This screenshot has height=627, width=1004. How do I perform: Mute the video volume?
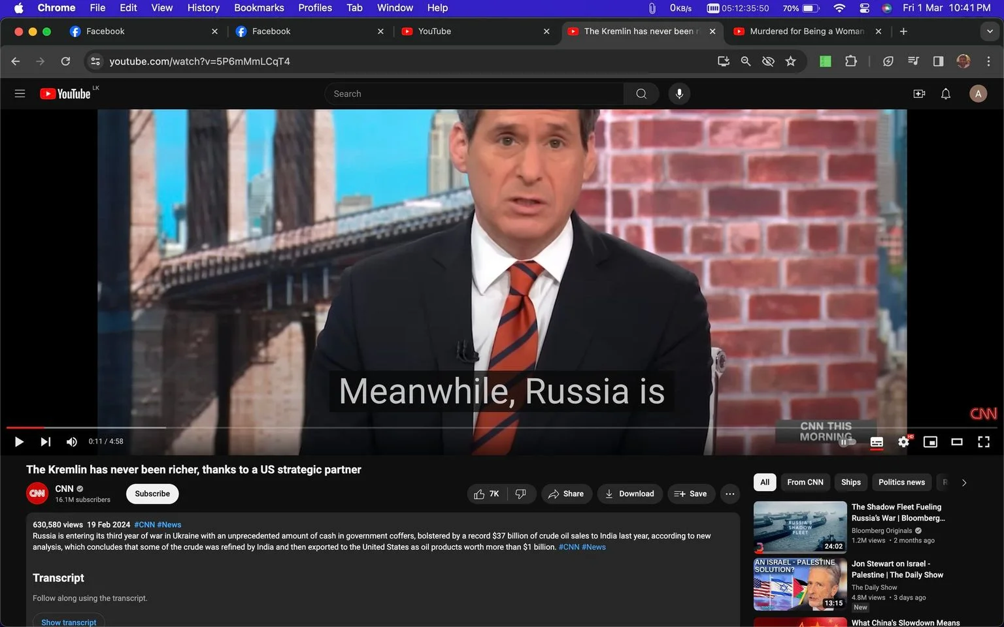pyautogui.click(x=72, y=442)
